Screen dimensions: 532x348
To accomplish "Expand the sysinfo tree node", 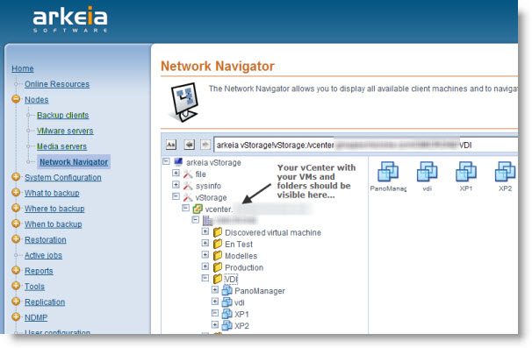I will [176, 185].
